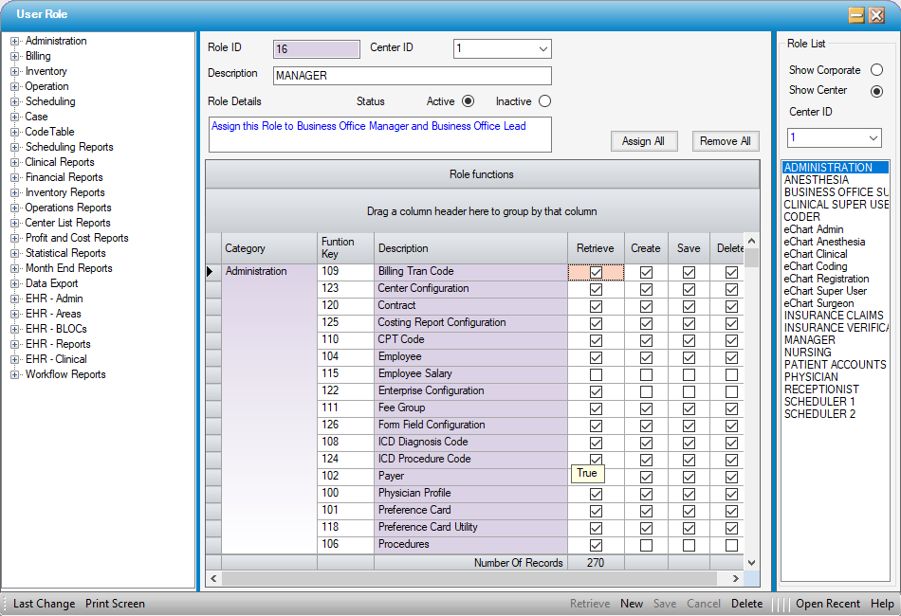Image resolution: width=901 pixels, height=616 pixels.
Task: Click the Remove All button
Action: click(x=726, y=141)
